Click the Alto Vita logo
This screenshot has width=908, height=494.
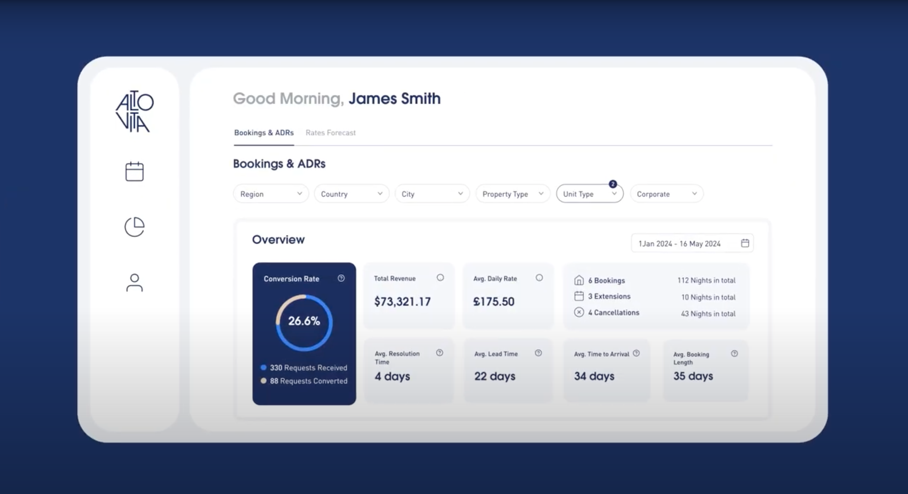point(135,111)
